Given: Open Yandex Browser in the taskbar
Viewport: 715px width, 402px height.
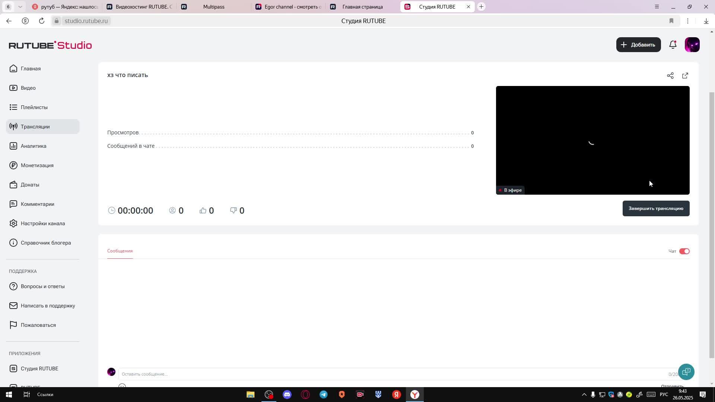Looking at the screenshot, I should tap(415, 395).
